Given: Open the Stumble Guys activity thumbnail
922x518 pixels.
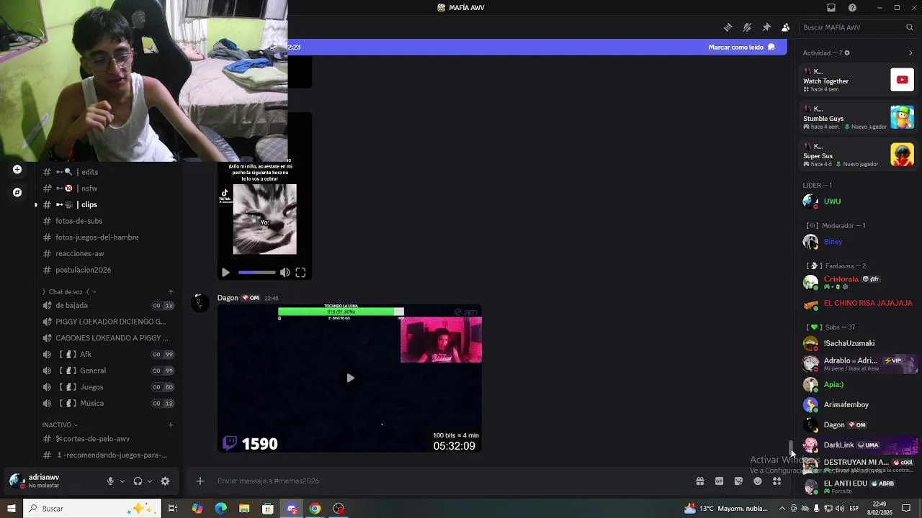Looking at the screenshot, I should click(x=902, y=117).
